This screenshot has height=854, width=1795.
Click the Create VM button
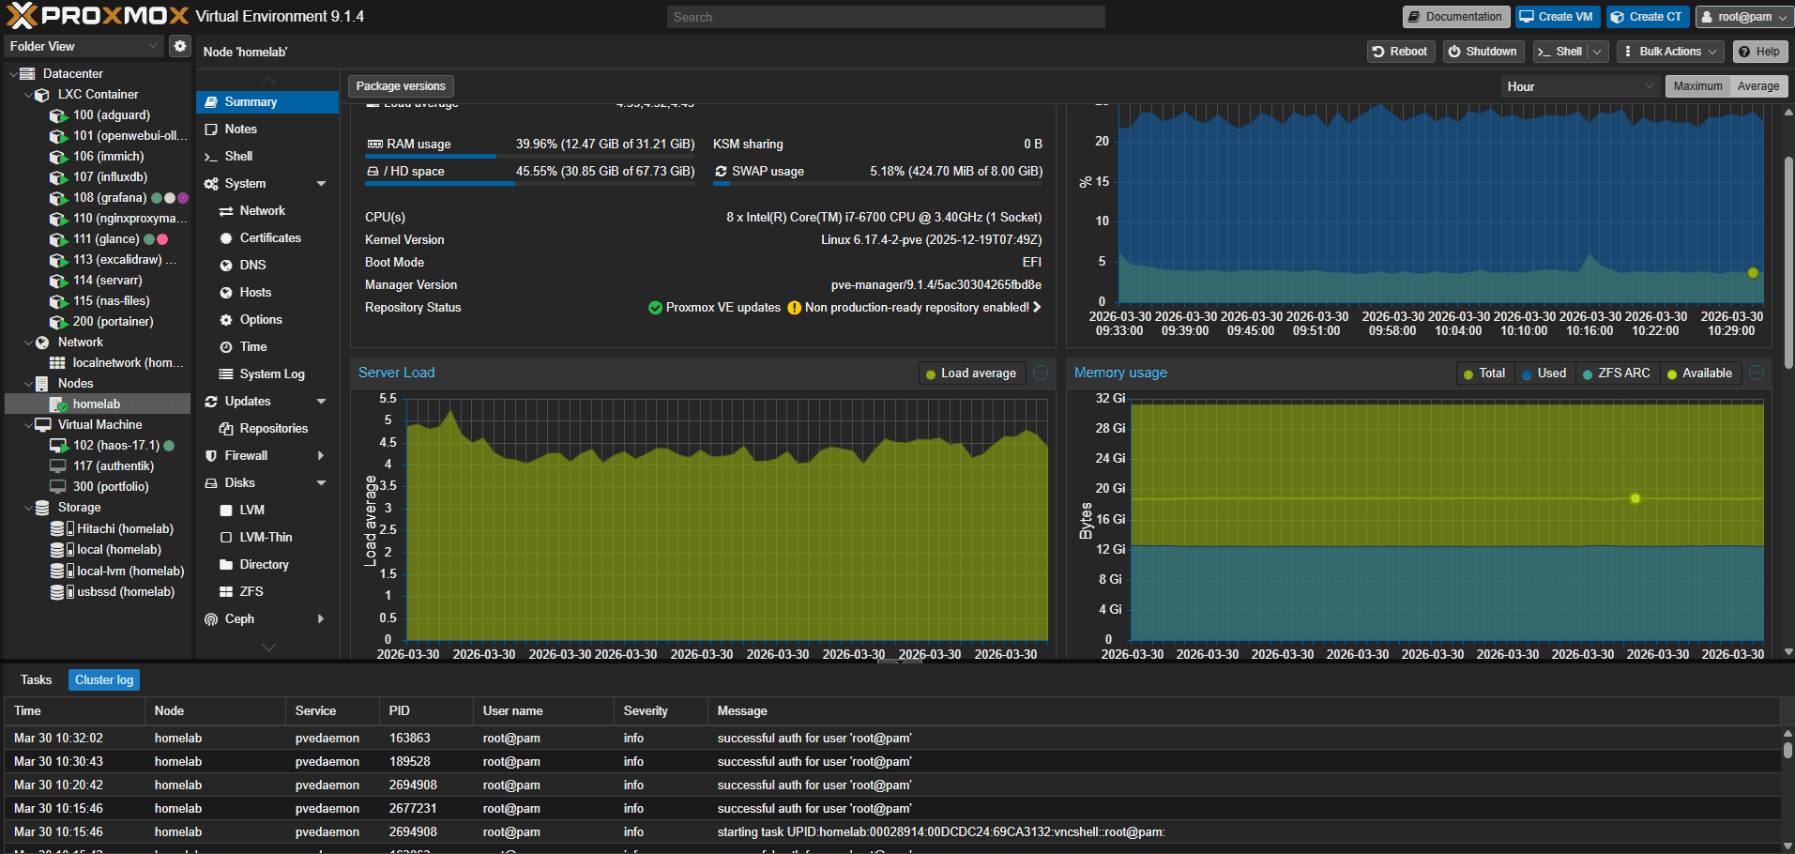pyautogui.click(x=1557, y=17)
